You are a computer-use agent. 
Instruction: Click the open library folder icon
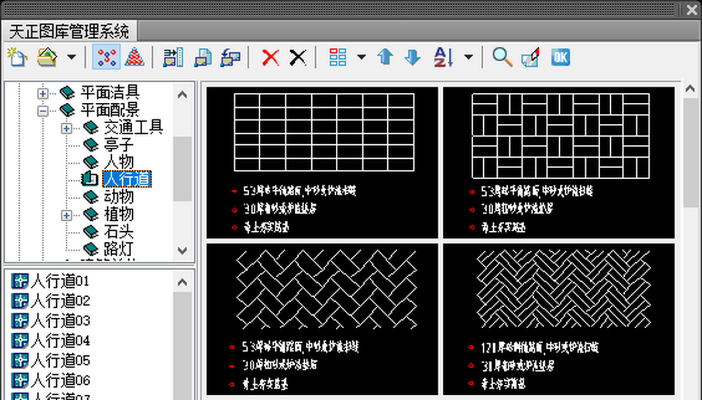47,57
